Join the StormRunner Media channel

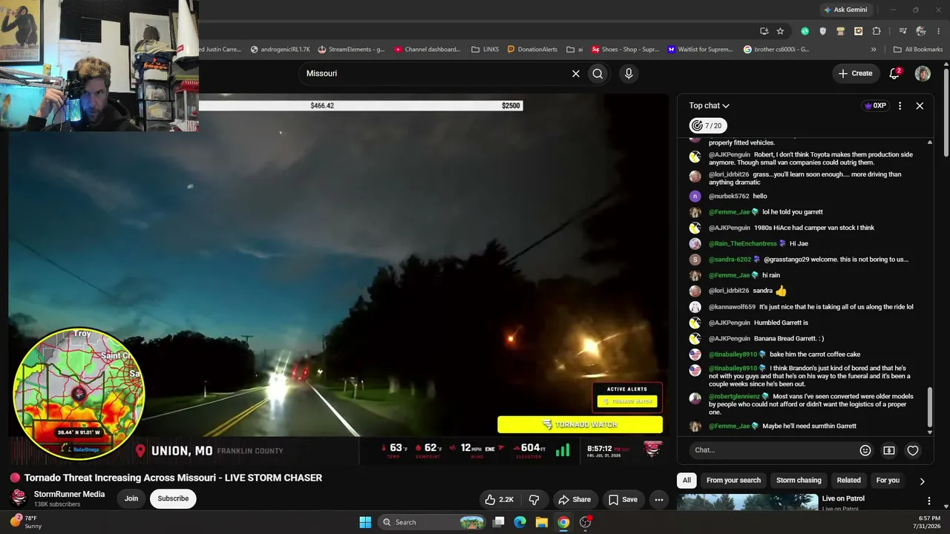[131, 498]
